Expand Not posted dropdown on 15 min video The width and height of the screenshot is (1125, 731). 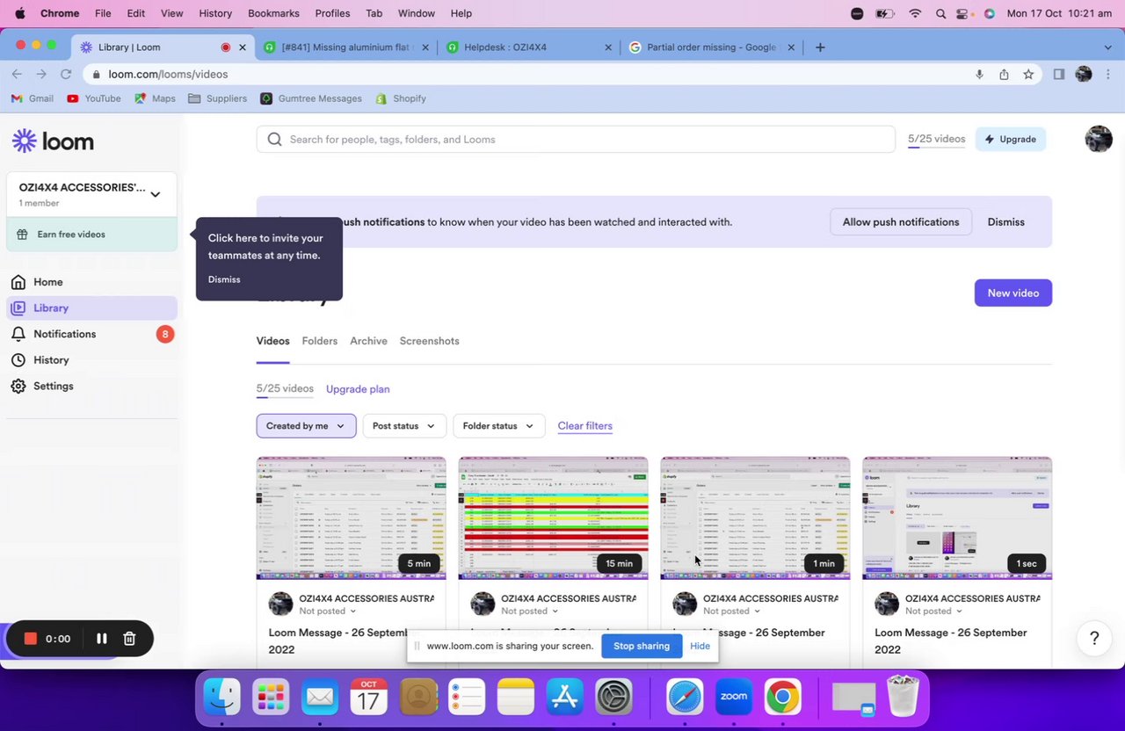pyautogui.click(x=530, y=612)
